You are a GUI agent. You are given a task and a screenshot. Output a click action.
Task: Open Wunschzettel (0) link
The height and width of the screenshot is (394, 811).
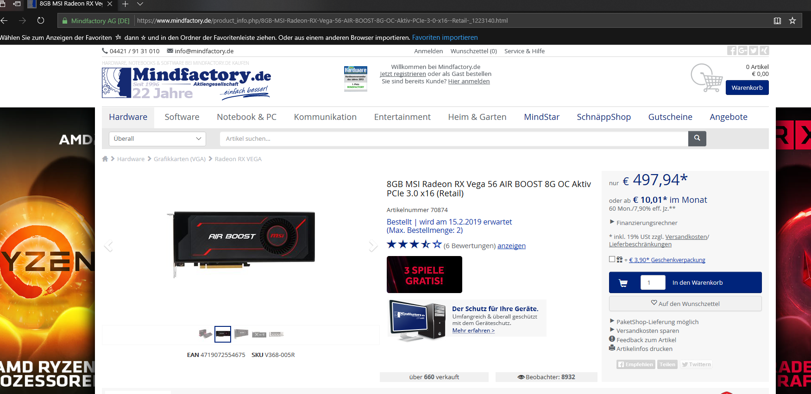[474, 51]
